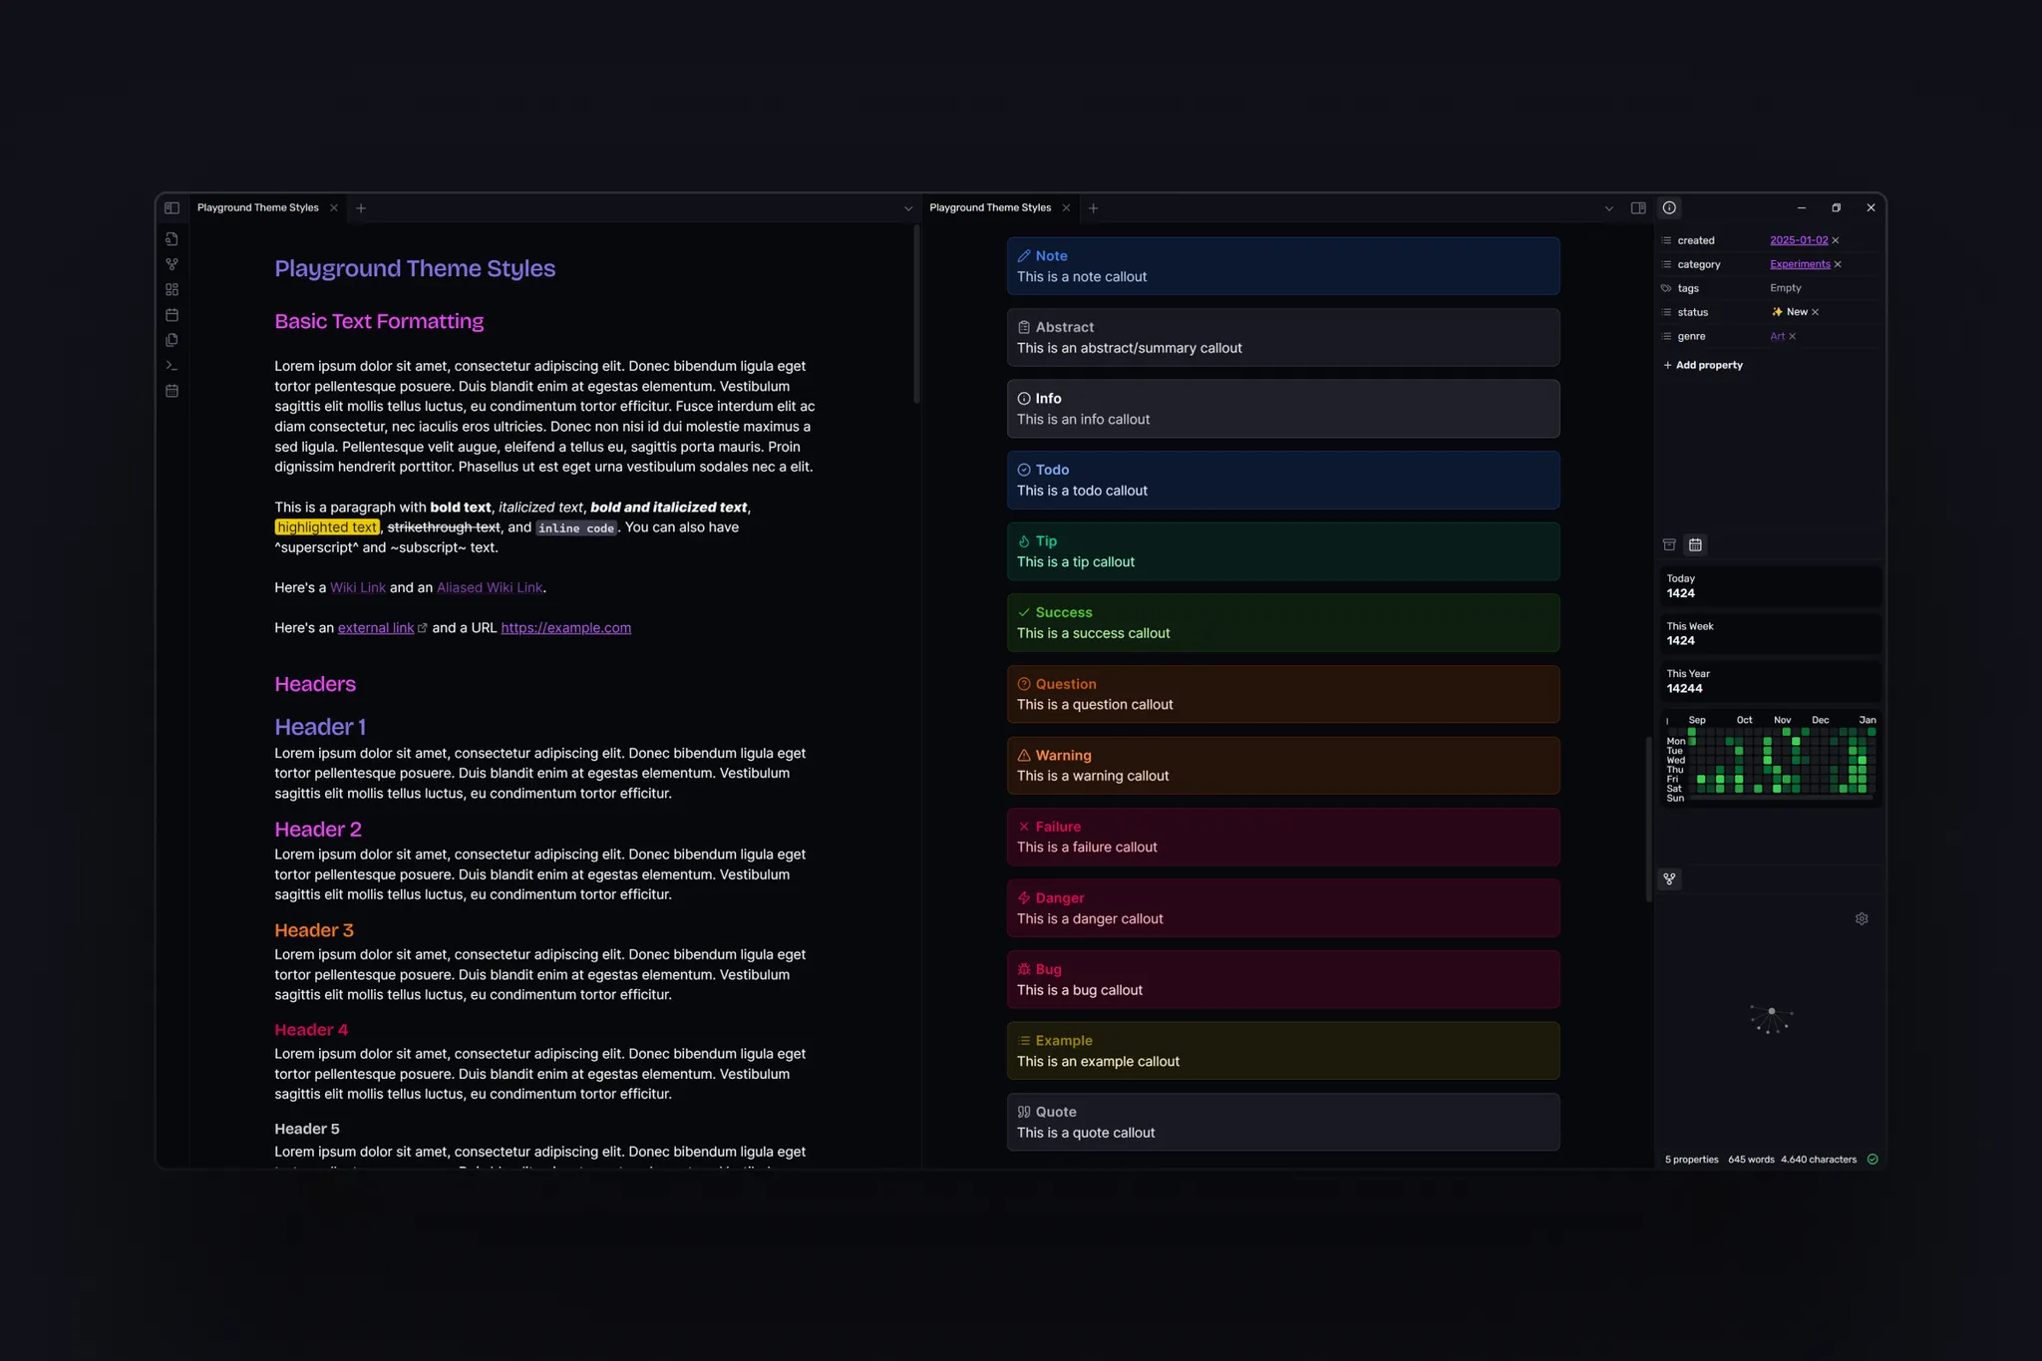Click the Add property button

1703,365
